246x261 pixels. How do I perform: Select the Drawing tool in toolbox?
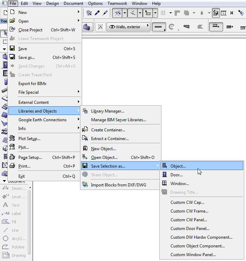(x=14, y=255)
